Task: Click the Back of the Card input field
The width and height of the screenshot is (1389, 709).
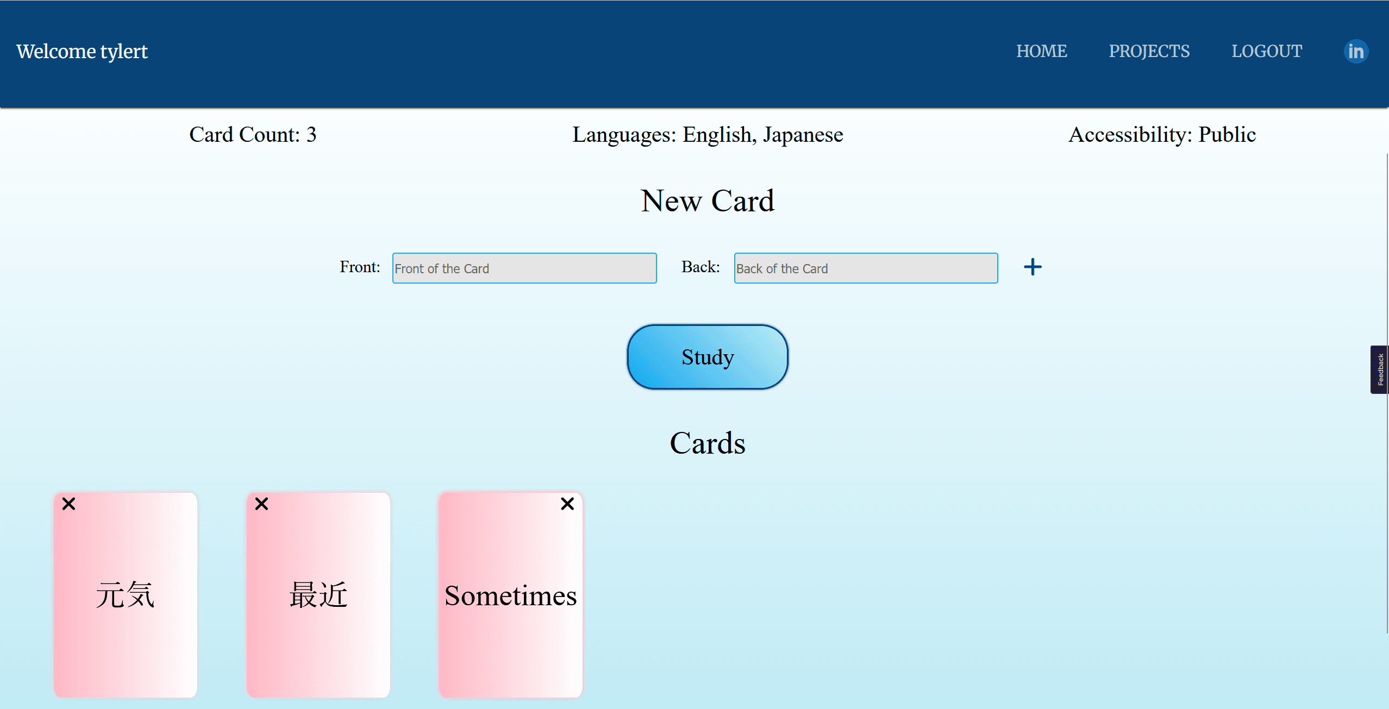Action: click(x=865, y=268)
